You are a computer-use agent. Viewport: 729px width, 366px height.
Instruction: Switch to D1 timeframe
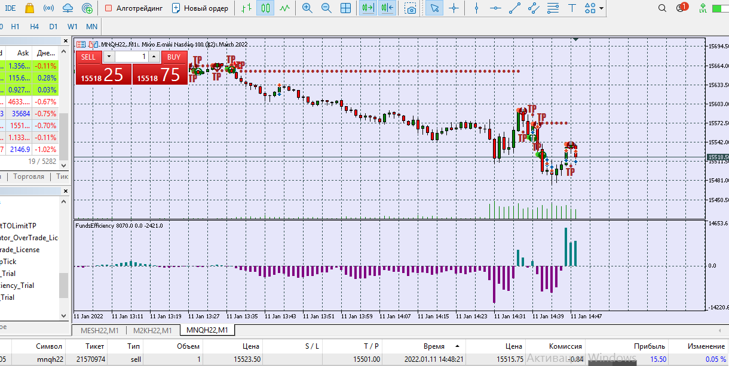click(x=53, y=27)
